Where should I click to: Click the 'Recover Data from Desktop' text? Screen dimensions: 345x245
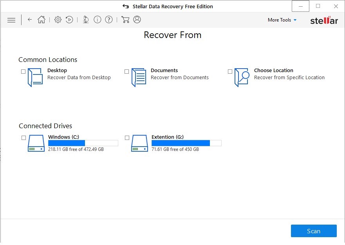point(79,78)
